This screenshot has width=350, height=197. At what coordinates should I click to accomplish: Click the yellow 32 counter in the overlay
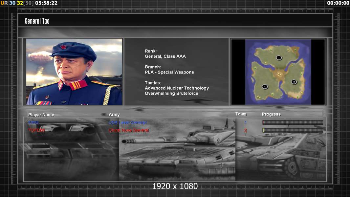pos(20,3)
